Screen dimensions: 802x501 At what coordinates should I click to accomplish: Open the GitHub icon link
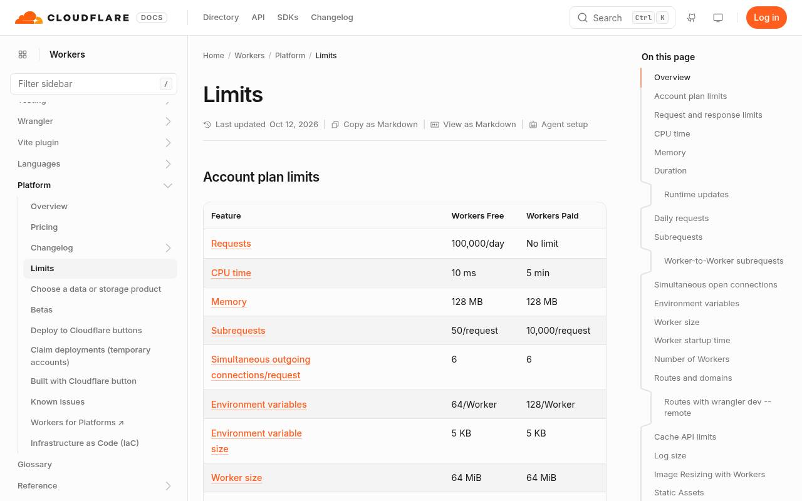tap(692, 18)
